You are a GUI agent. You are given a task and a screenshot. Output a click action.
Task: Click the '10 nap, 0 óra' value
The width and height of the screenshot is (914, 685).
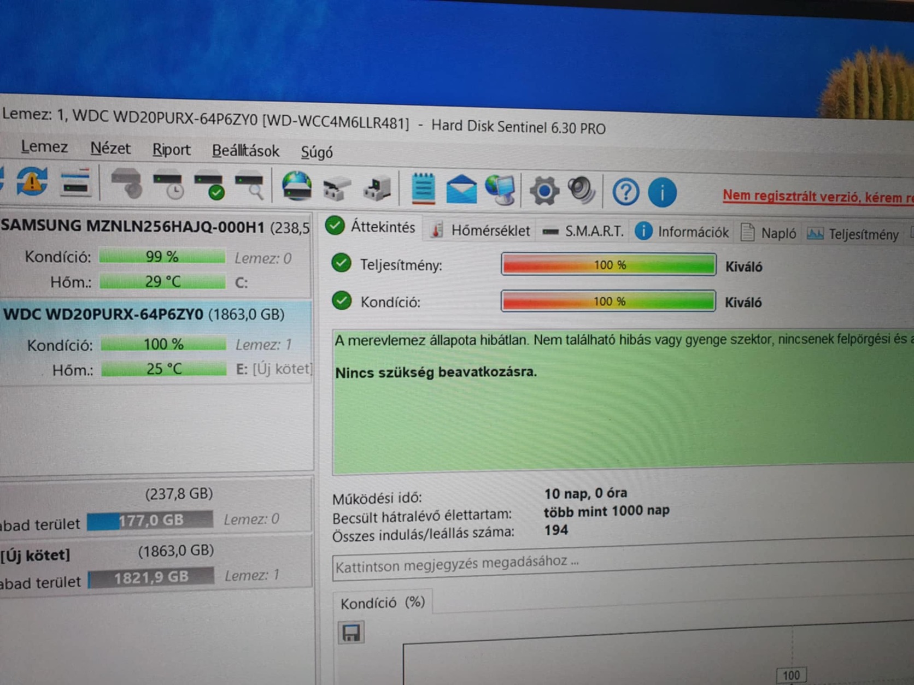click(x=585, y=493)
